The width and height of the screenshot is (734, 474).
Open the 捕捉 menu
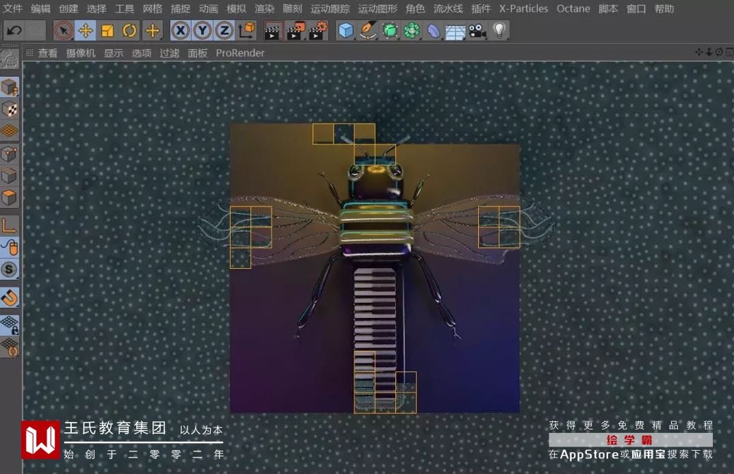coord(180,8)
